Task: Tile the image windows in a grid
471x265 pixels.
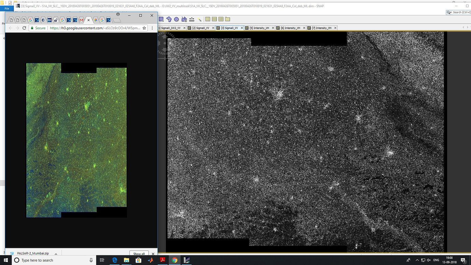Action: (221, 19)
